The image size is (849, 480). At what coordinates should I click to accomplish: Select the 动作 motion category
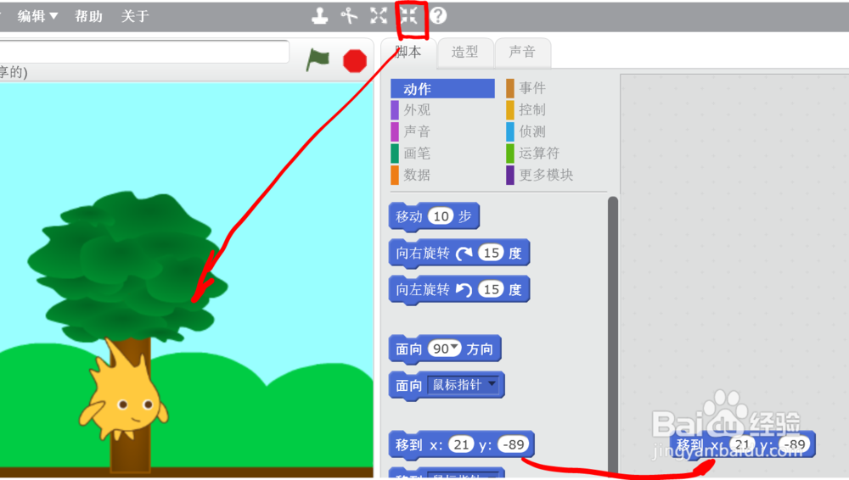tap(442, 89)
